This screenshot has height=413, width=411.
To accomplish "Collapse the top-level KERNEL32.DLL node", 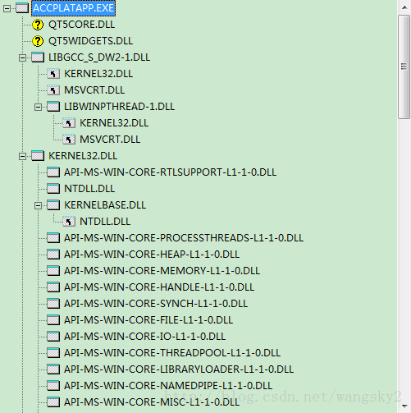I will pos(22,156).
